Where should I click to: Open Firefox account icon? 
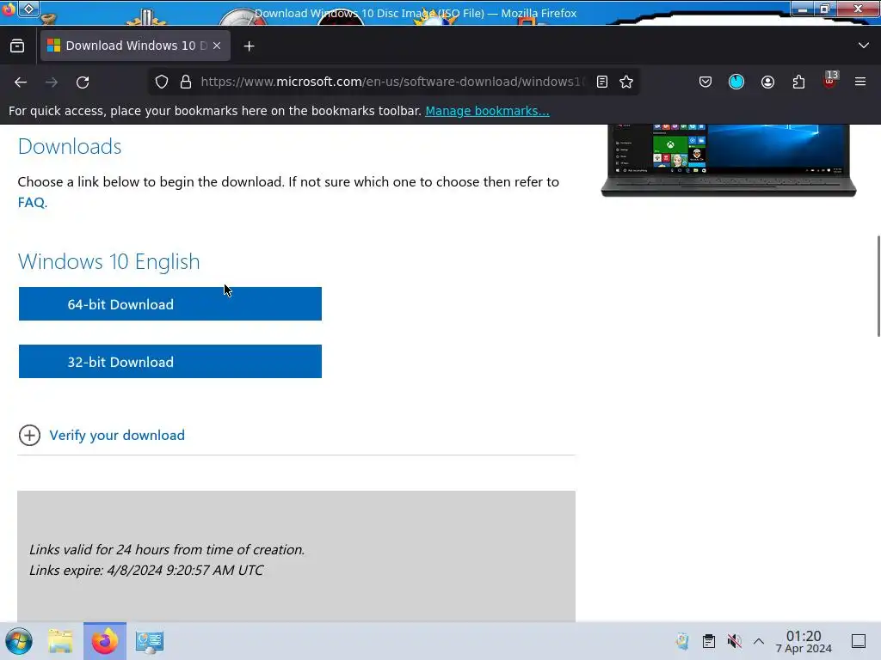click(x=767, y=82)
